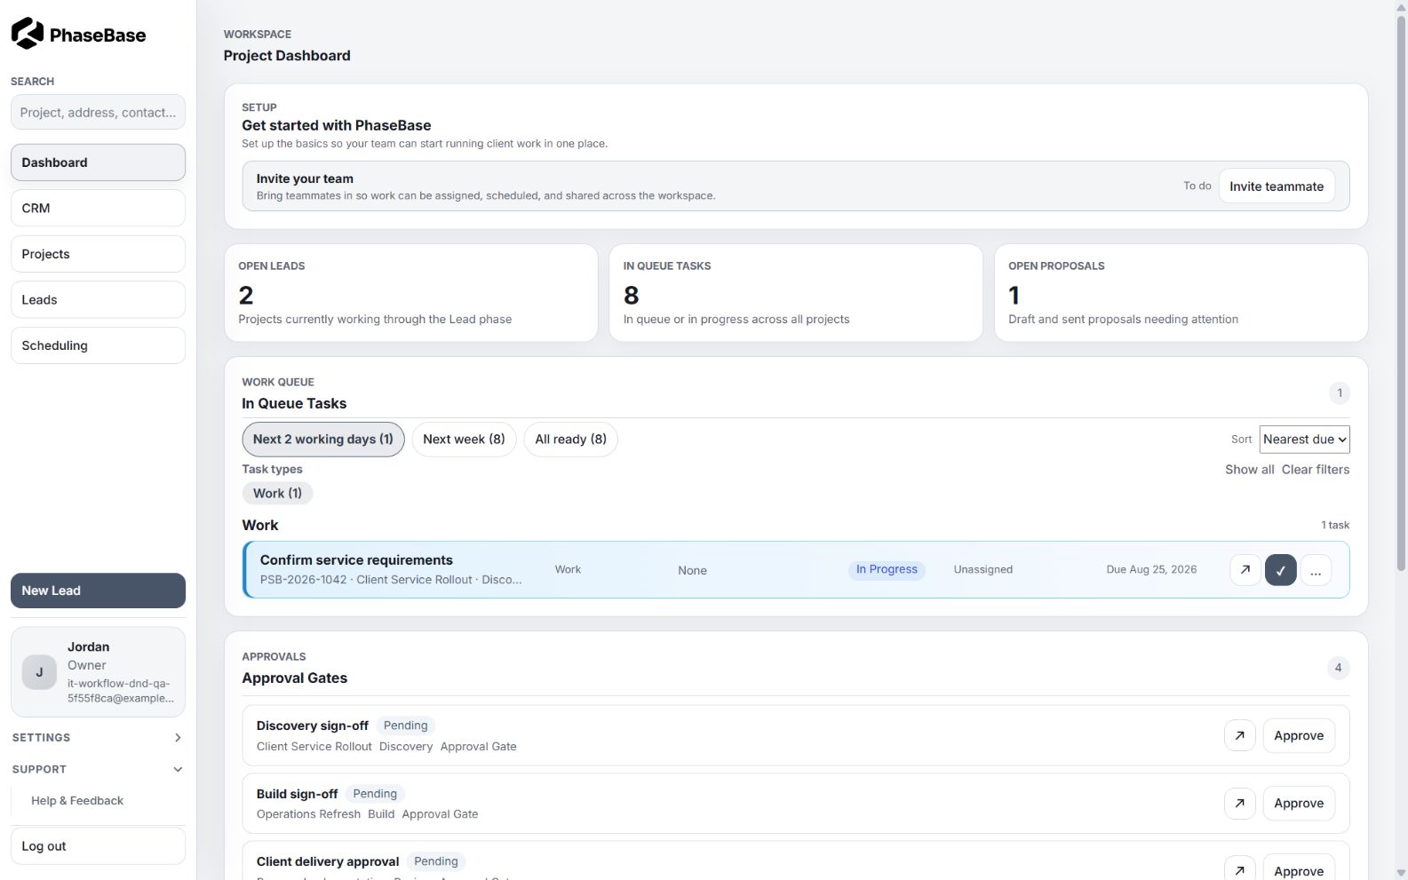Click the New Lead button

click(x=98, y=591)
